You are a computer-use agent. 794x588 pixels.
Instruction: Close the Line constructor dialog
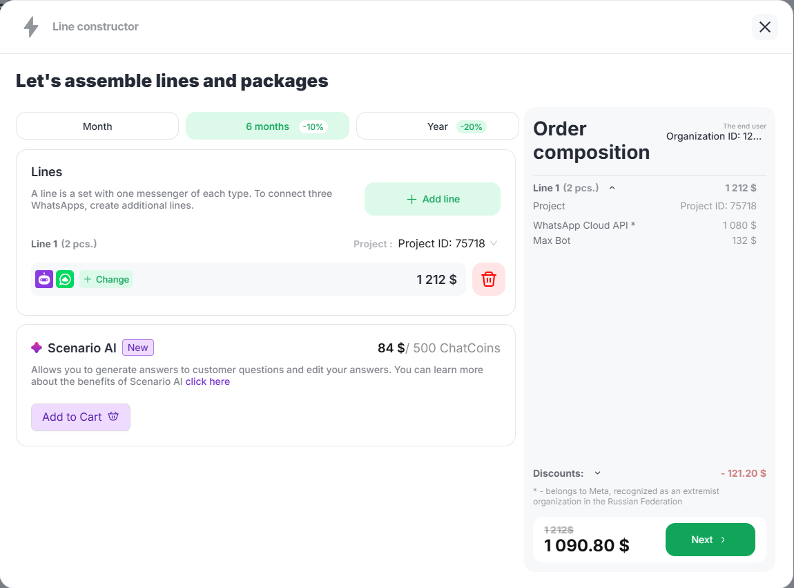pyautogui.click(x=764, y=27)
